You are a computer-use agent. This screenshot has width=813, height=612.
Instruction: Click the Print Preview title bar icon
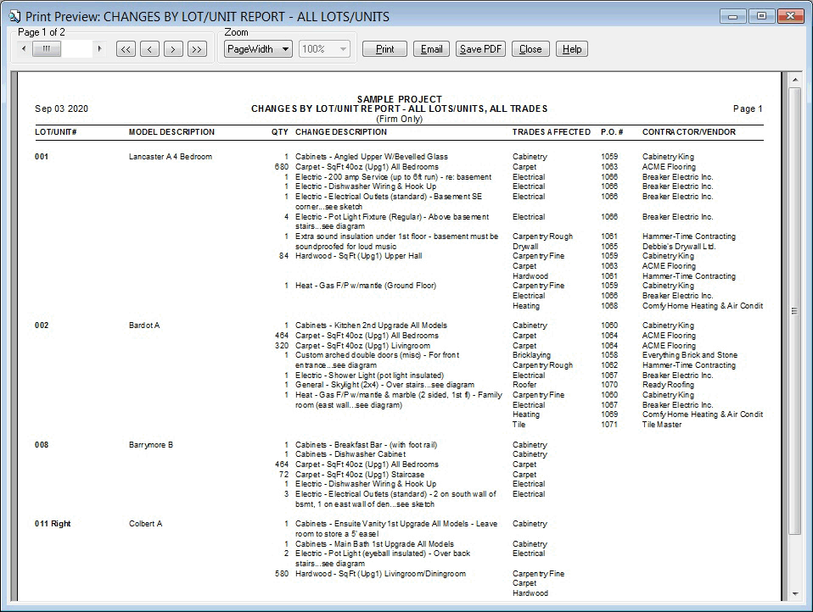pyautogui.click(x=14, y=17)
